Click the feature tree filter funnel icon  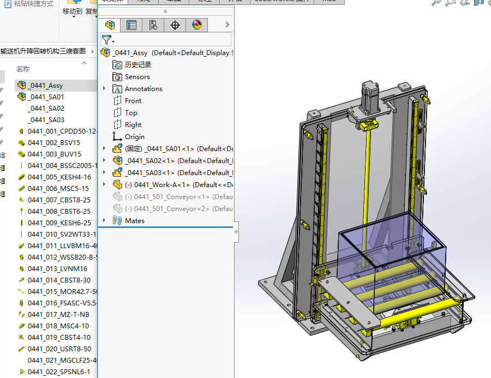point(107,40)
